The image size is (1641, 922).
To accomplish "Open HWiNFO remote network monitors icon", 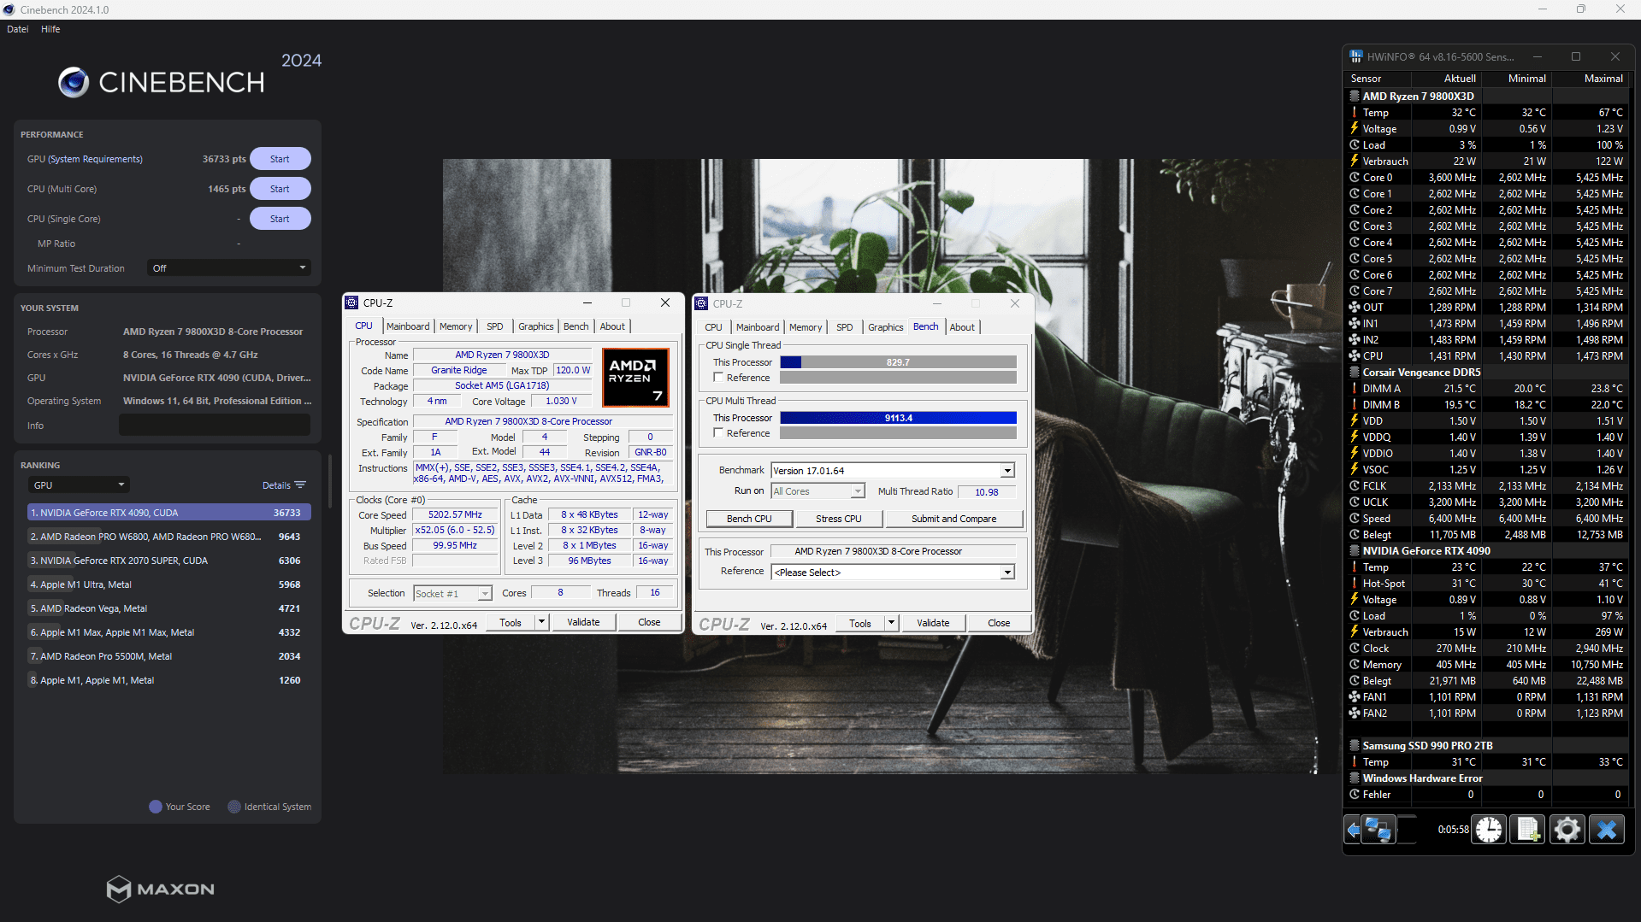I will point(1378,829).
